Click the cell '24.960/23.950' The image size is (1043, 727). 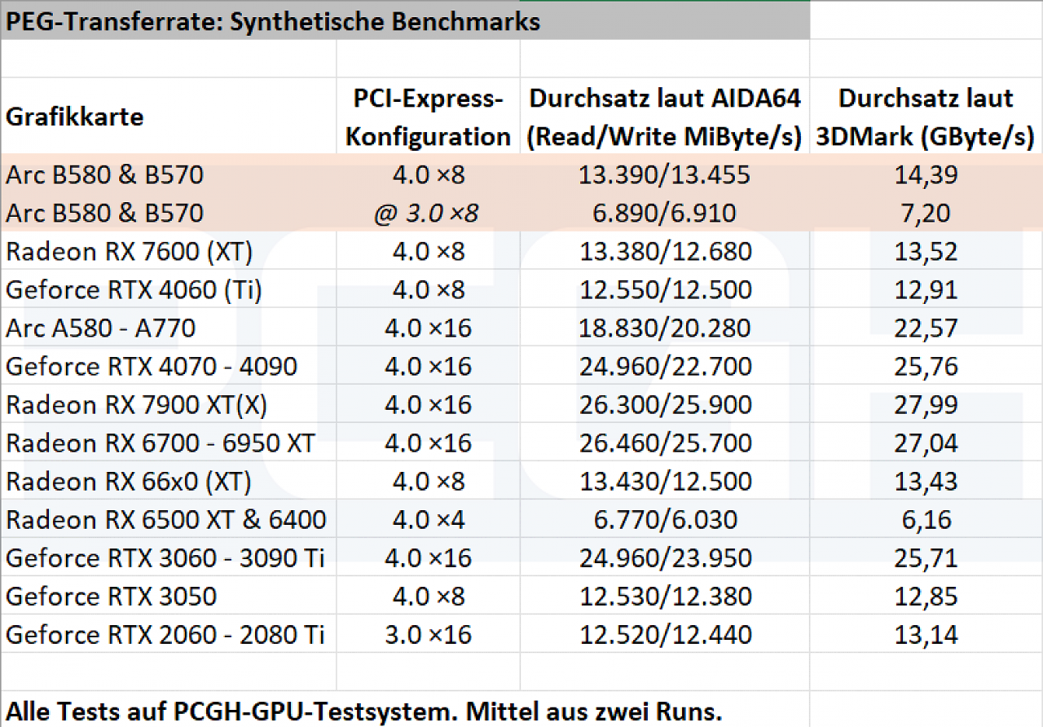pos(665,557)
